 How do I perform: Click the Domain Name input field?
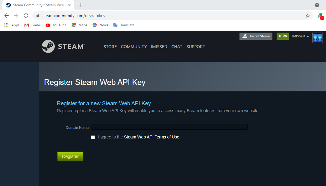169,127
